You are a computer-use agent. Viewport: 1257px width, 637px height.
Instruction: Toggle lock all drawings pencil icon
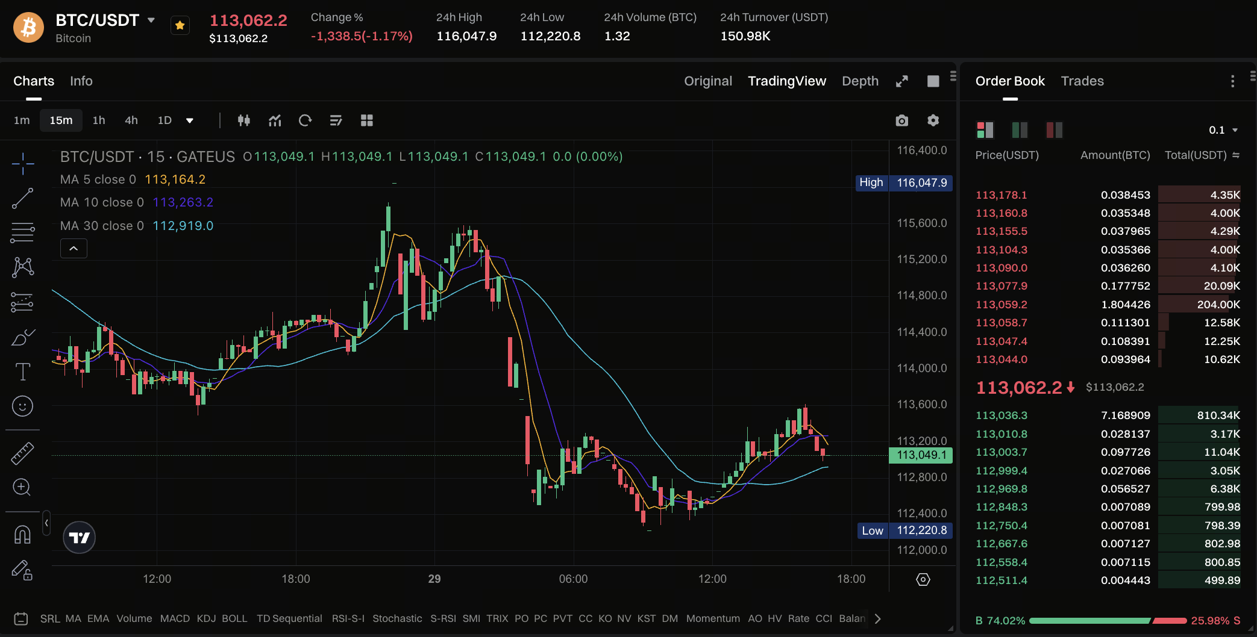(22, 570)
